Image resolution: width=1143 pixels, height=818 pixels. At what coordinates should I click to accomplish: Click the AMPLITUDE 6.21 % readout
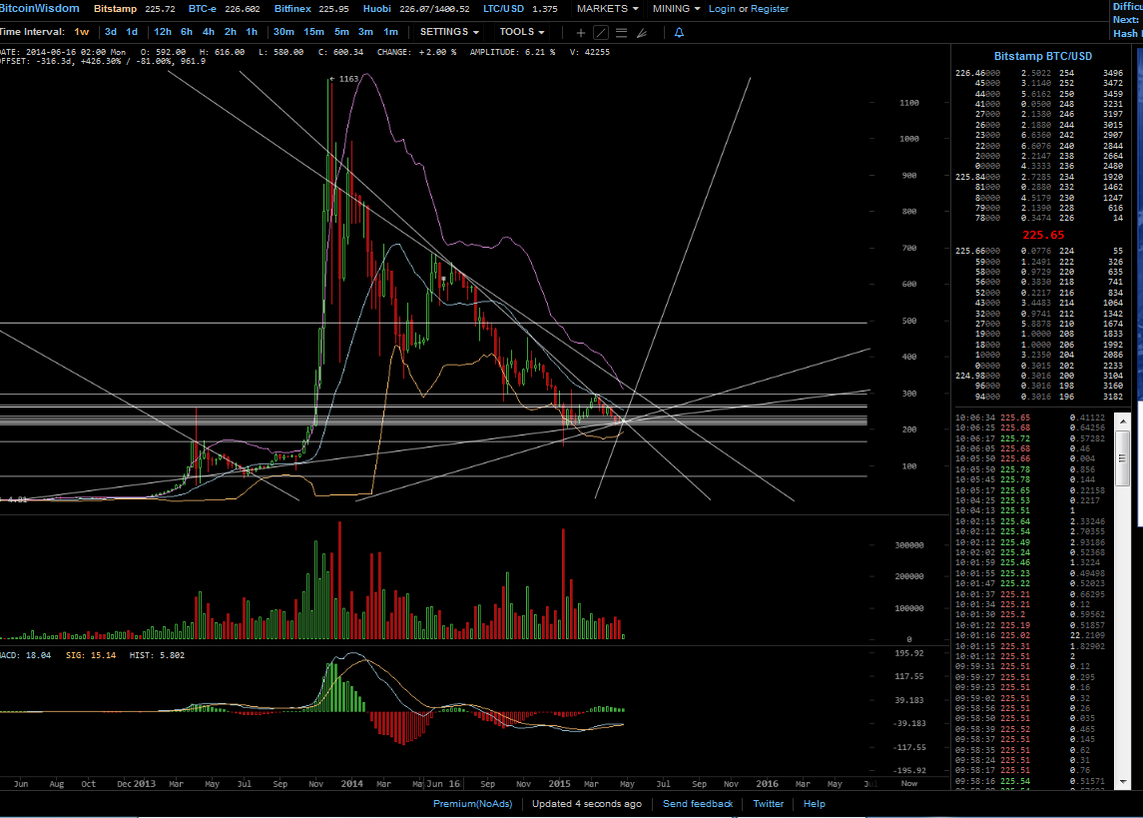(512, 53)
